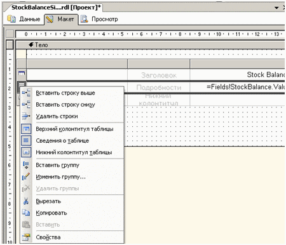Select the table header row handle icon

pos(22,74)
